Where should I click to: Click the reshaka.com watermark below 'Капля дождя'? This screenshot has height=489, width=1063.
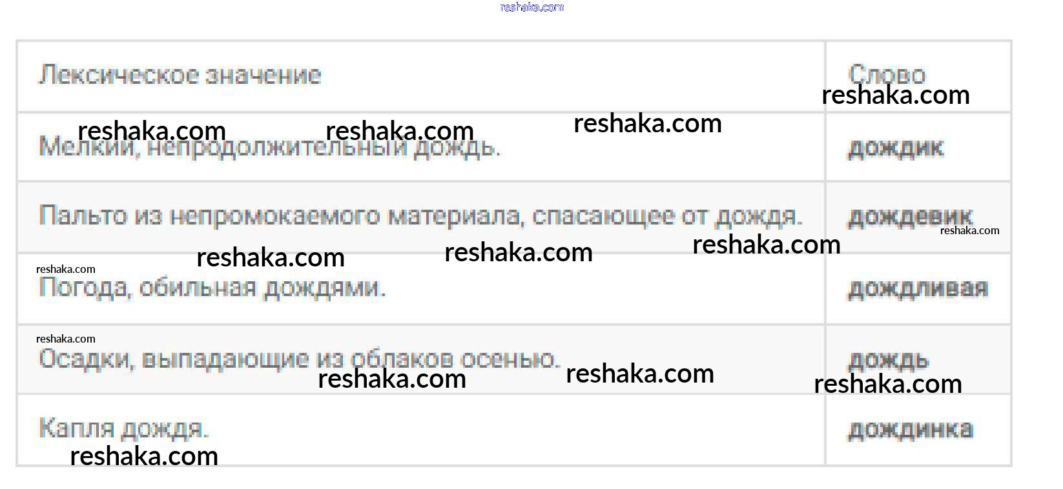click(x=144, y=456)
